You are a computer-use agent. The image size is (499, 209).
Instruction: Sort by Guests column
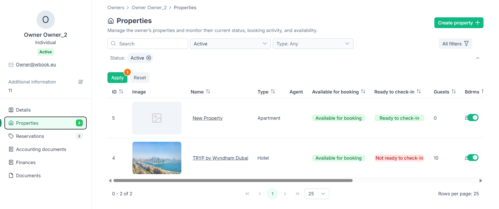[454, 92]
